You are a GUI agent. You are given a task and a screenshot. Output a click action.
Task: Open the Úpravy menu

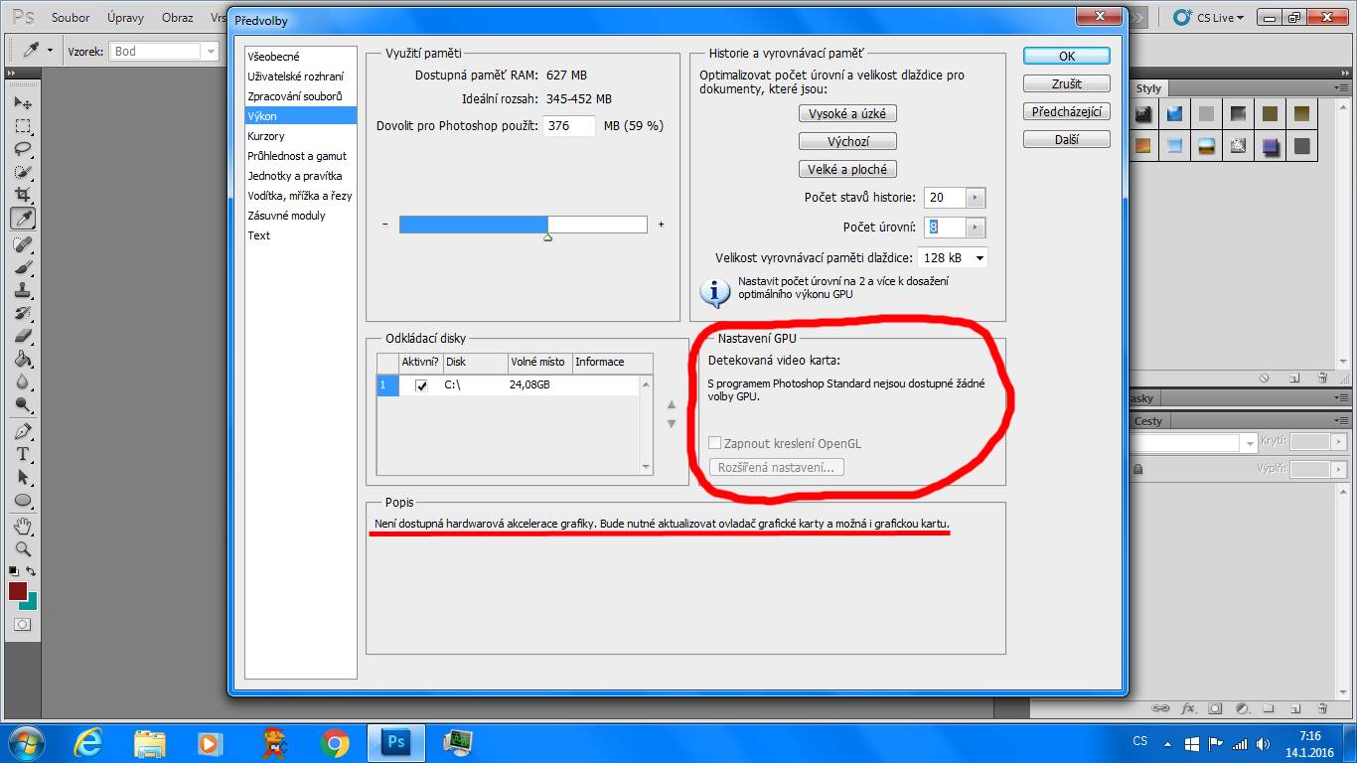125,18
